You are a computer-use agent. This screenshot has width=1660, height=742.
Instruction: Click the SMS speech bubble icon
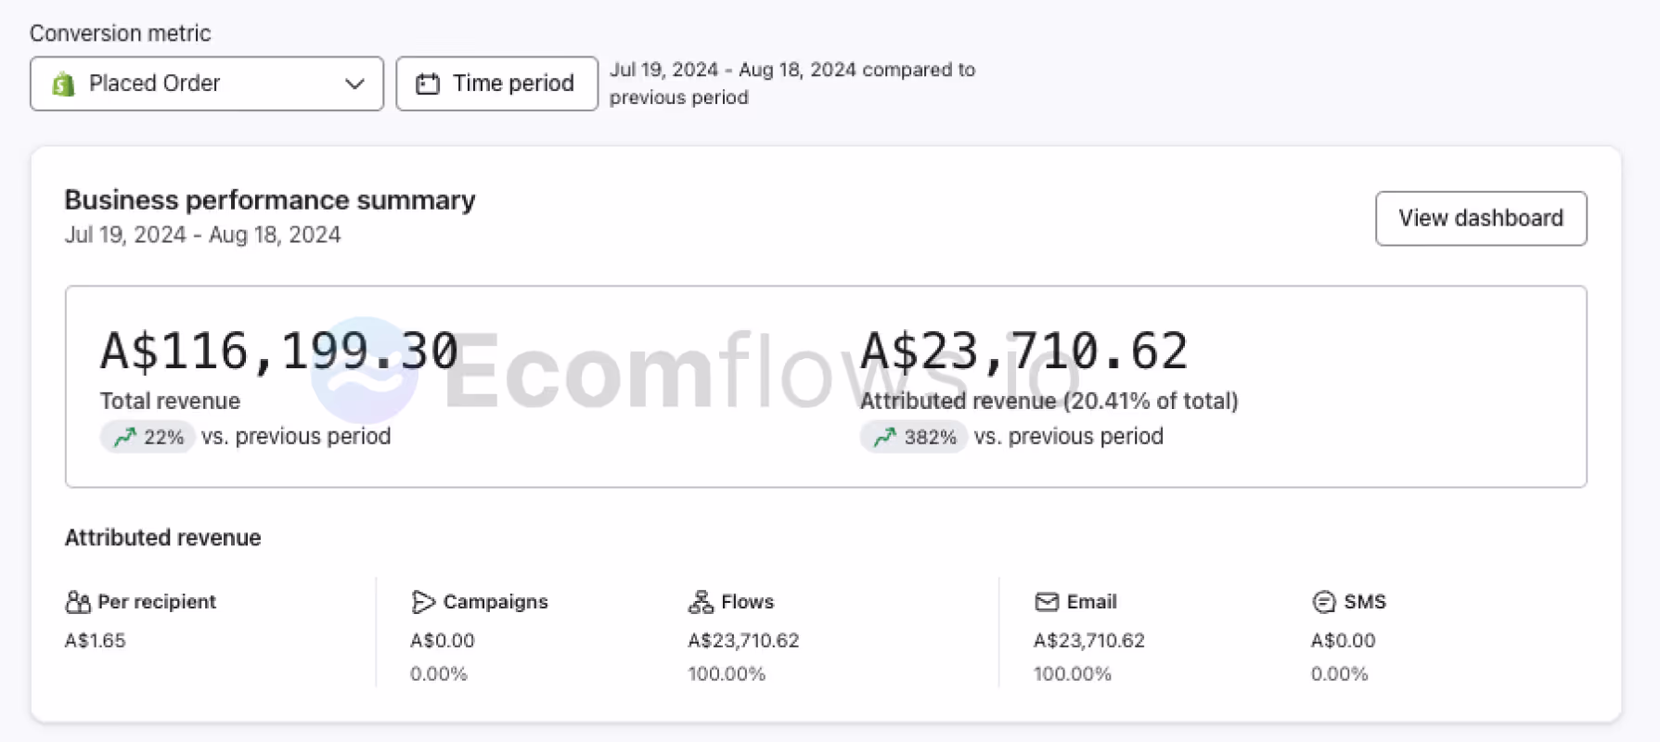click(x=1324, y=603)
